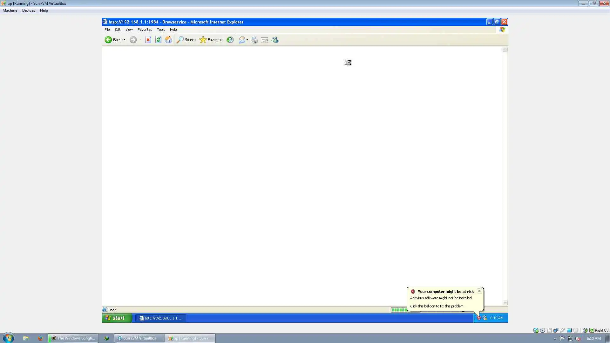Image resolution: width=610 pixels, height=343 pixels.
Task: Go to the Home page icon
Action: tap(168, 40)
